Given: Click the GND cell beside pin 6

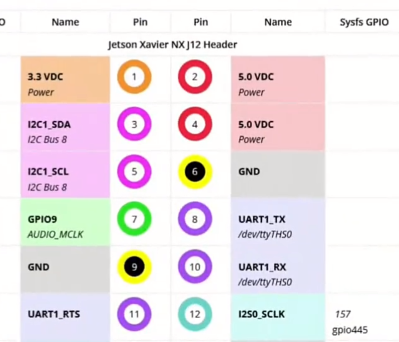Looking at the screenshot, I should [x=278, y=174].
